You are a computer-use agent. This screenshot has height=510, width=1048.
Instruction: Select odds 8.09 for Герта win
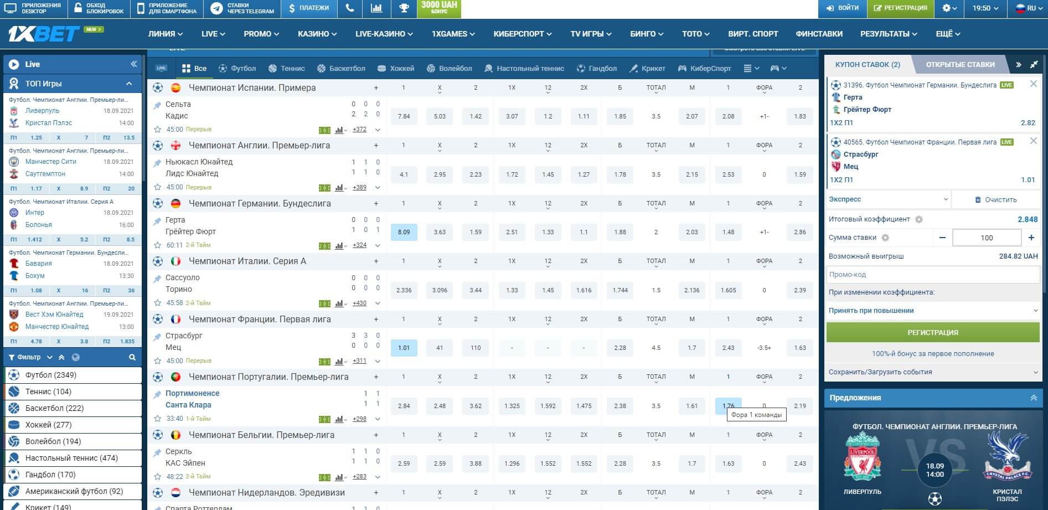click(404, 232)
